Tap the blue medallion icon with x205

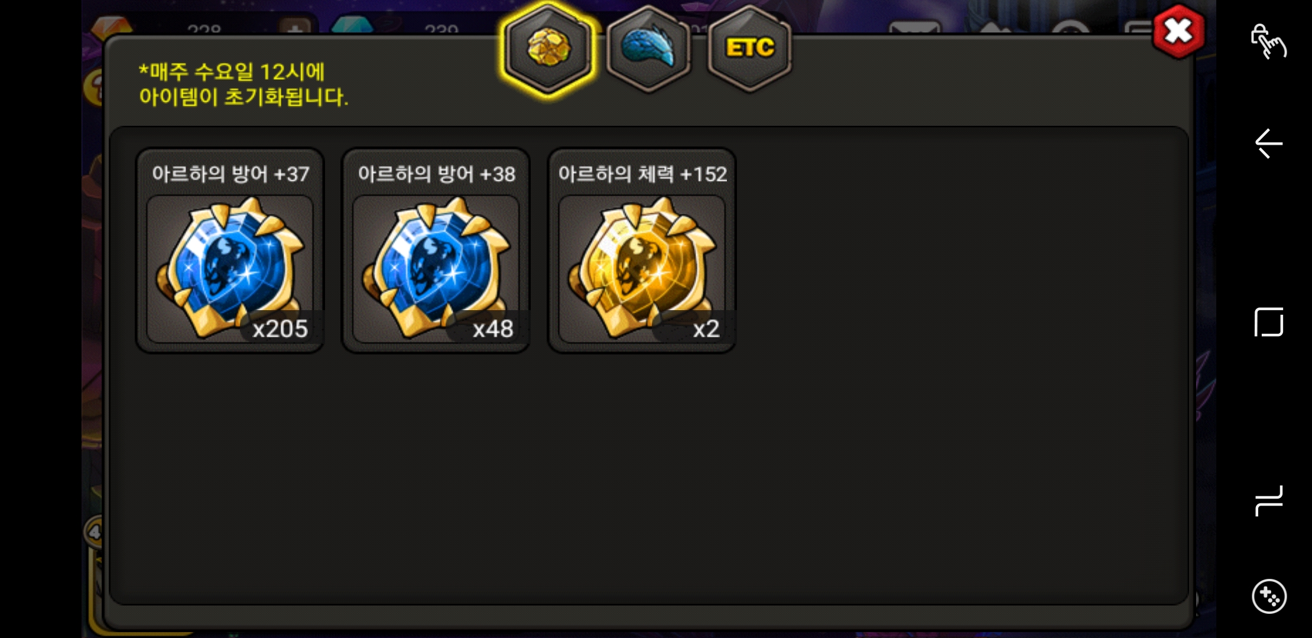(x=230, y=269)
